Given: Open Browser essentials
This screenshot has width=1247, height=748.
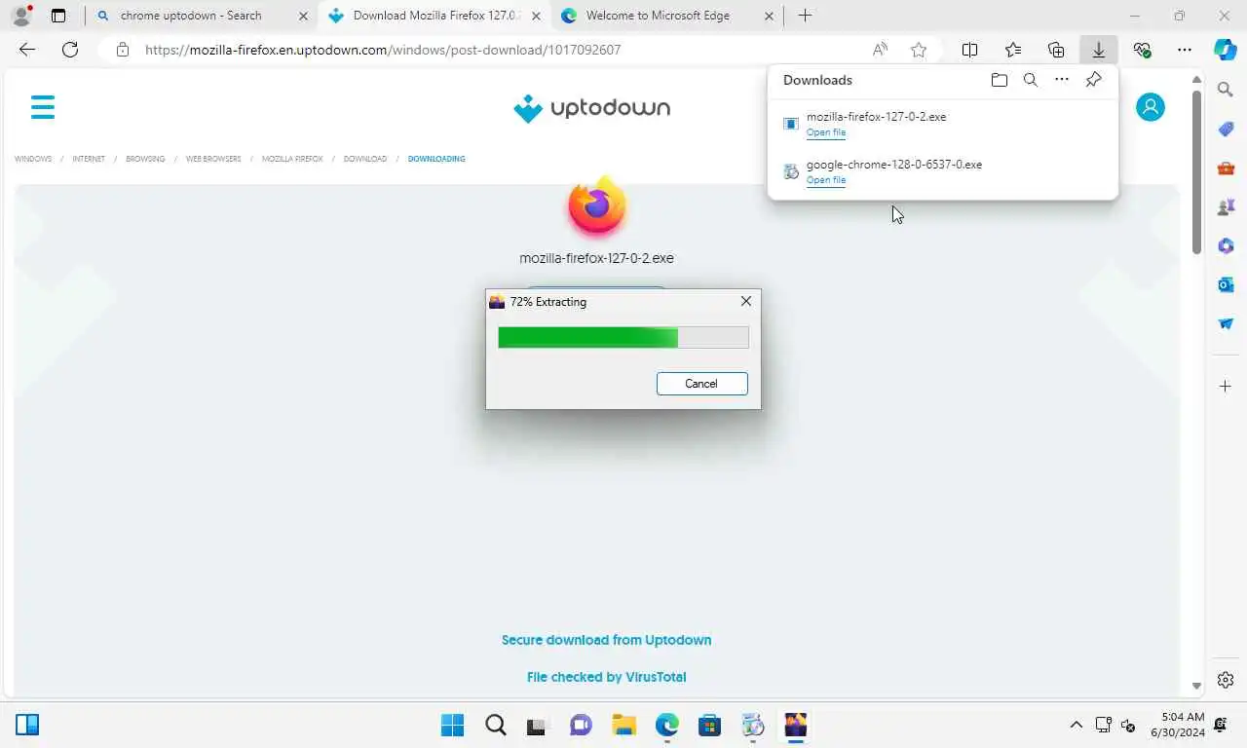Looking at the screenshot, I should pyautogui.click(x=1142, y=50).
